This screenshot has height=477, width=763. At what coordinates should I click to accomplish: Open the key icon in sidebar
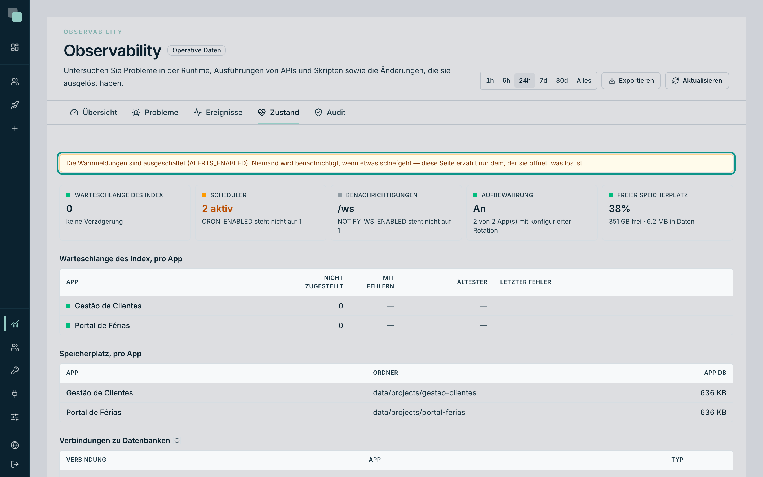[x=15, y=370]
